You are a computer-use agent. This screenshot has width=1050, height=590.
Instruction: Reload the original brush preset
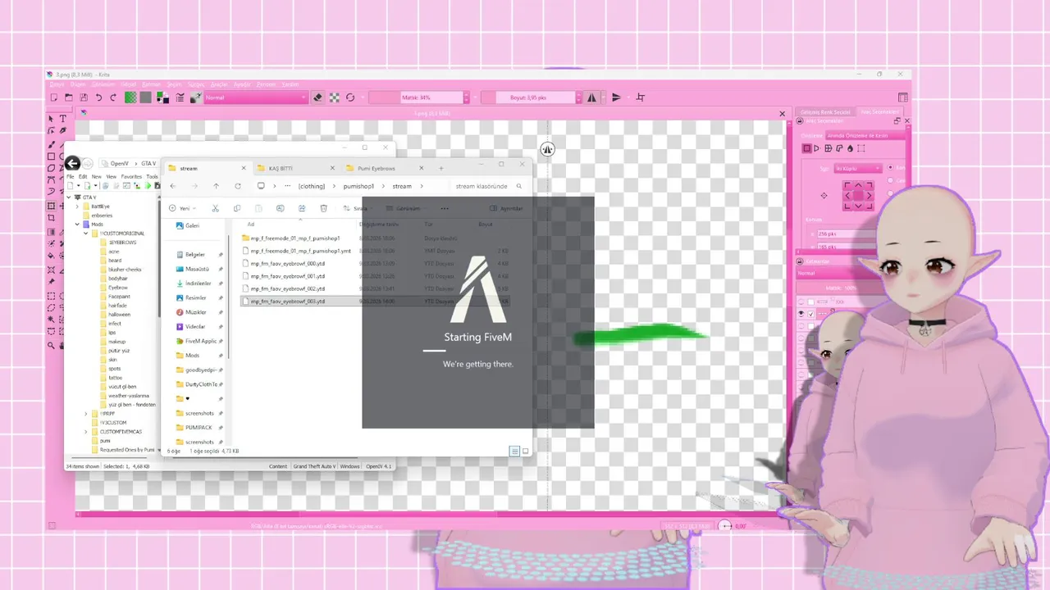coord(350,98)
